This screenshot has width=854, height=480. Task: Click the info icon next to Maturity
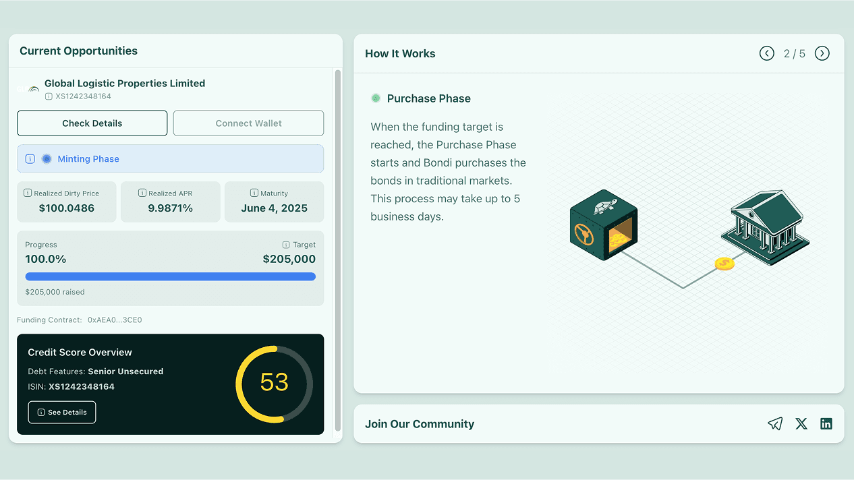pos(254,193)
